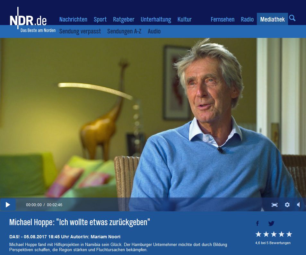Go to Fernsehen
The width and height of the screenshot is (306, 255).
click(223, 19)
